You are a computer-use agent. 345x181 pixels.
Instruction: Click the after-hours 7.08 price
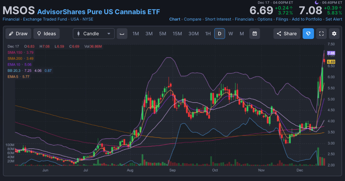tap(310, 10)
